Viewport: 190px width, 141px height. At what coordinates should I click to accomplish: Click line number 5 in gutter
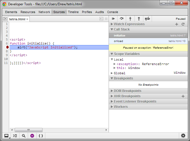click(x=7, y=39)
